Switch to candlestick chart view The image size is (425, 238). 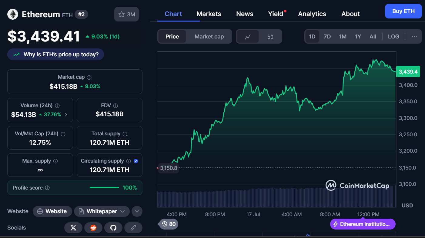270,37
